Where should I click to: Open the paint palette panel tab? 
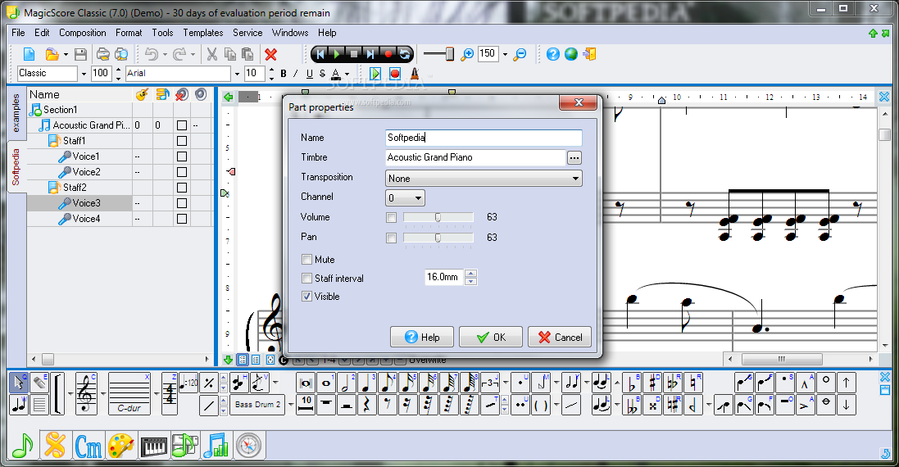(x=120, y=445)
